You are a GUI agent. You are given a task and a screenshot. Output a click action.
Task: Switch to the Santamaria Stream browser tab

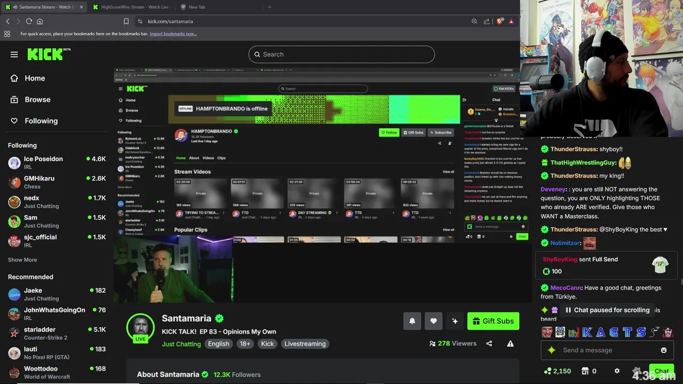44,7
